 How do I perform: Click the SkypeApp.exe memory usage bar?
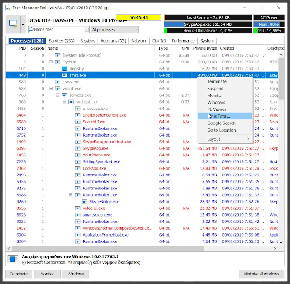point(208,24)
